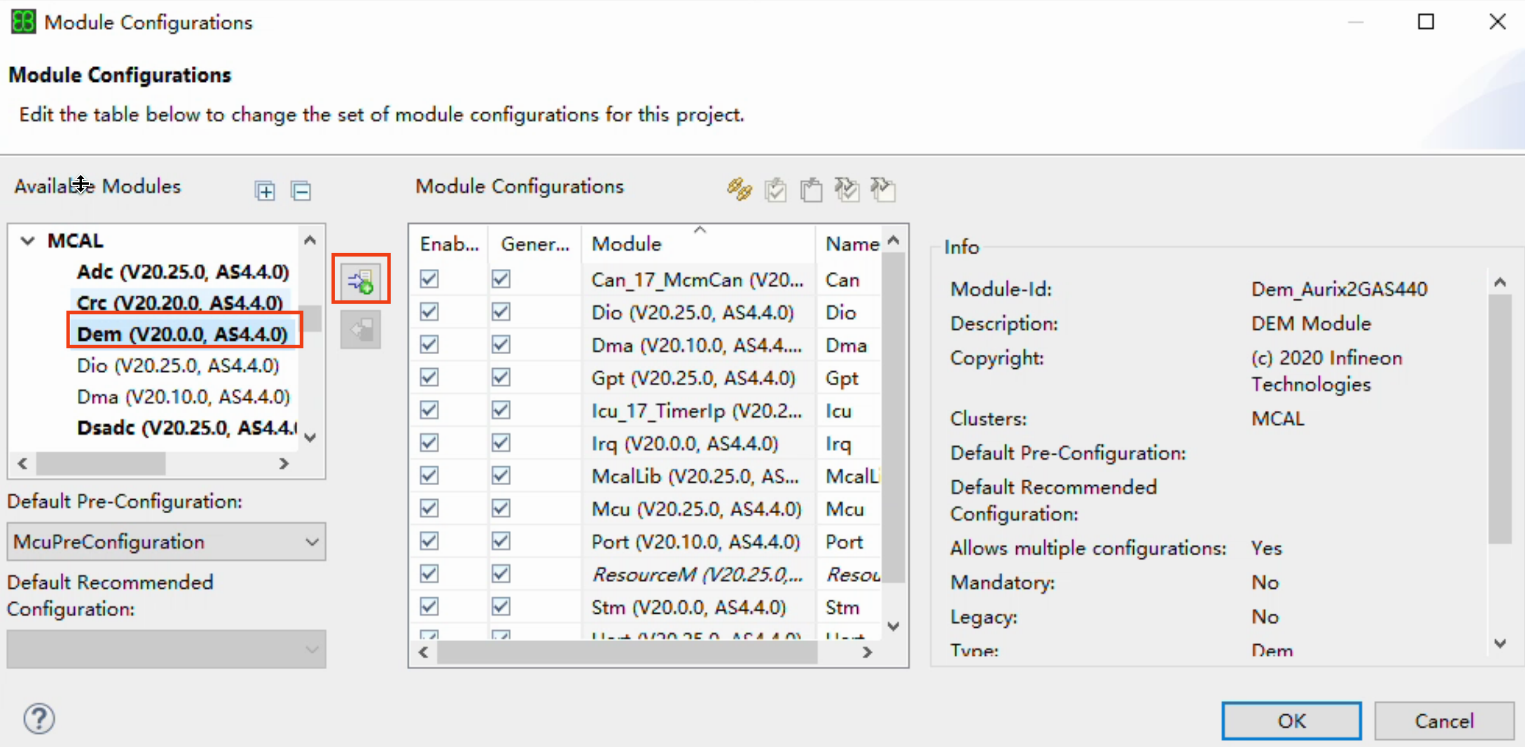This screenshot has height=747, width=1525.
Task: Select Dsadc module in available list
Action: (x=185, y=427)
